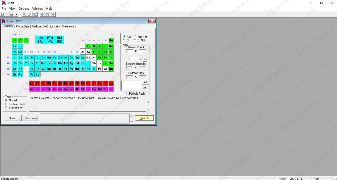Image resolution: width=337 pixels, height=180 pixels.
Task: Switch to the Crystal Data tab
Action: 22,26
